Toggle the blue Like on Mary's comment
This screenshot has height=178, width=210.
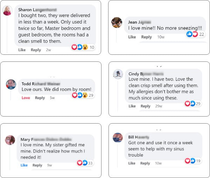pyautogui.click(x=24, y=165)
